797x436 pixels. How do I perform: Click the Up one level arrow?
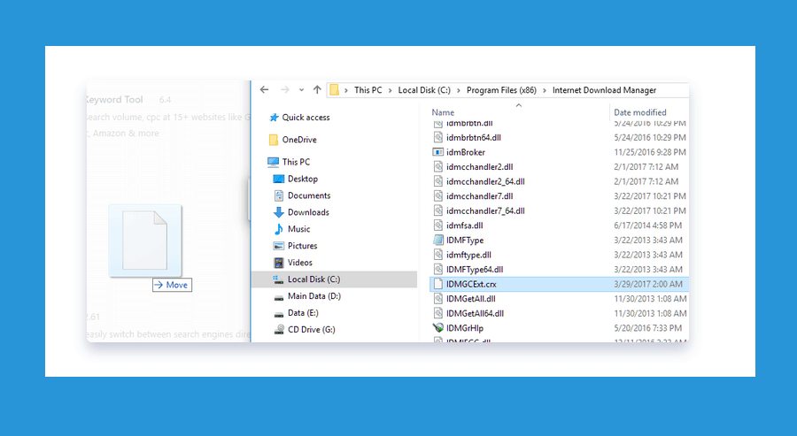click(317, 90)
